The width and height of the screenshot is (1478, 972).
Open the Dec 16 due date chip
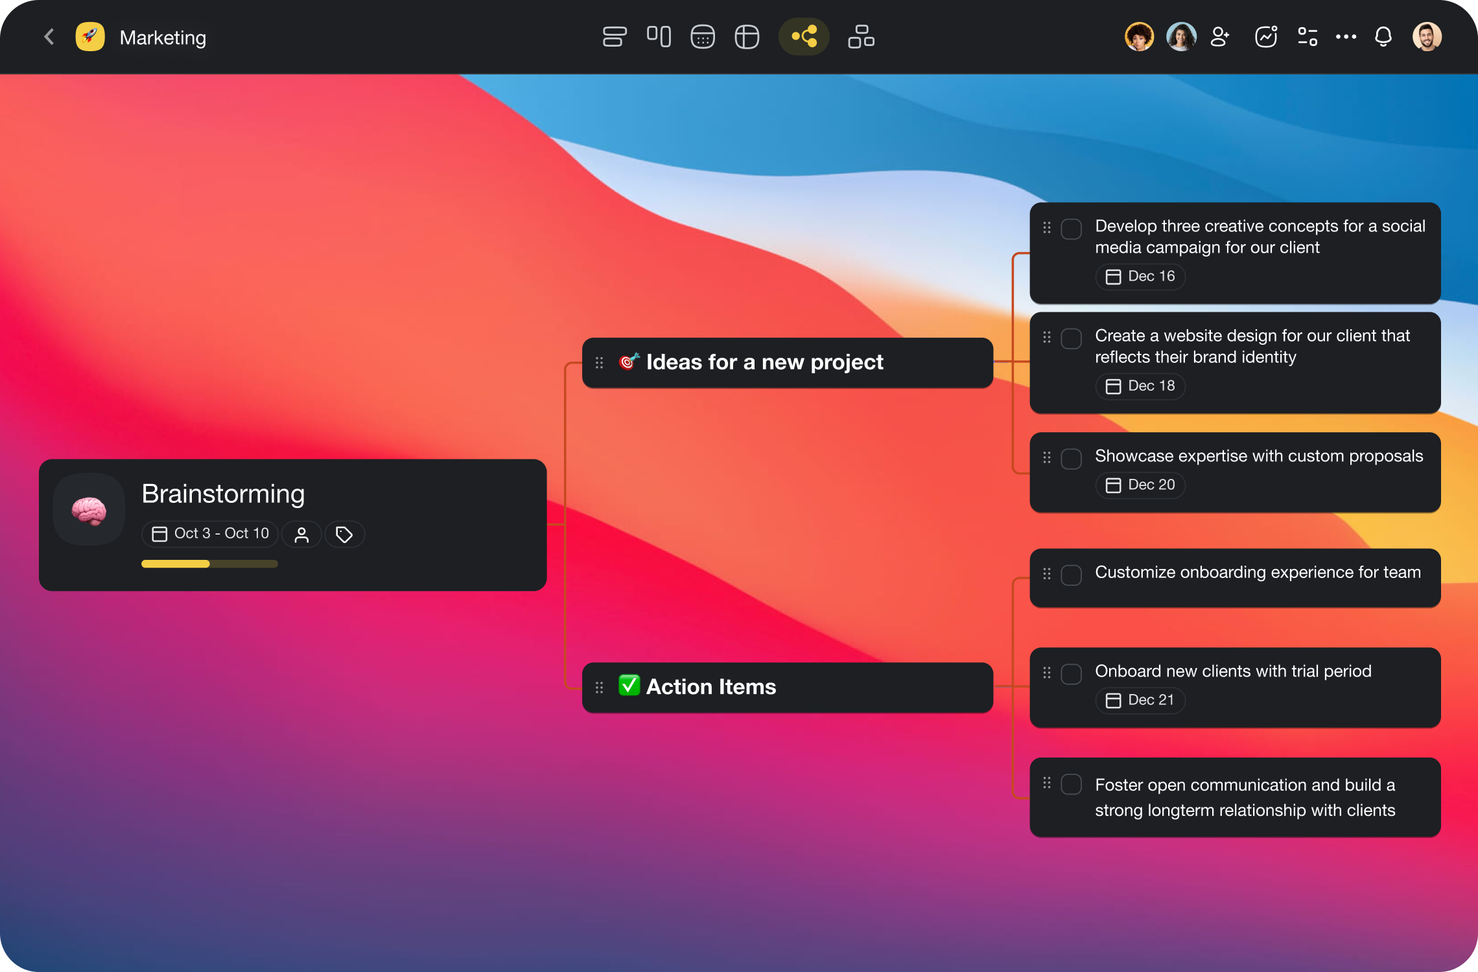(1140, 277)
